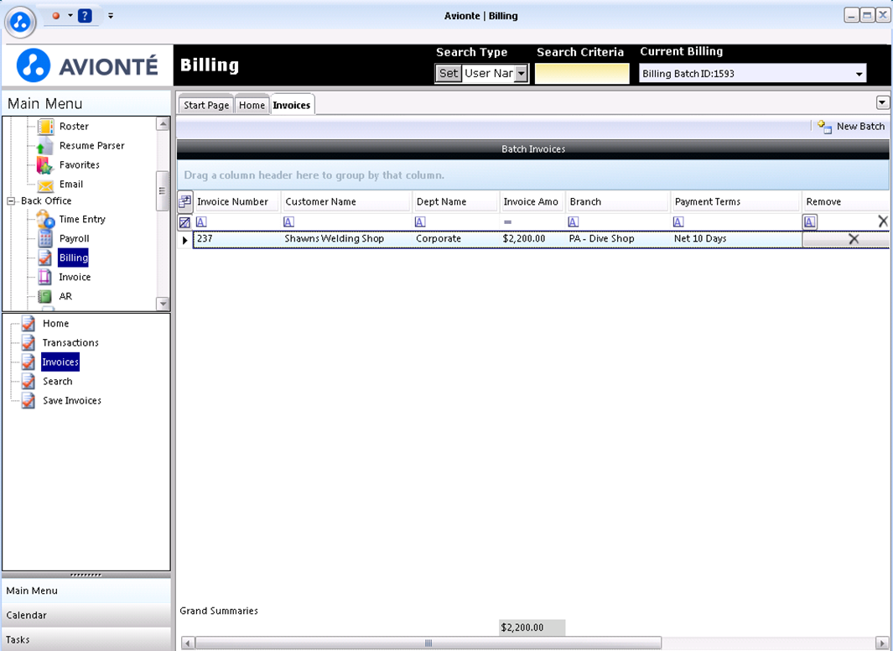Screen dimensions: 893x651
Task: Click the New Batch icon
Action: coord(824,127)
